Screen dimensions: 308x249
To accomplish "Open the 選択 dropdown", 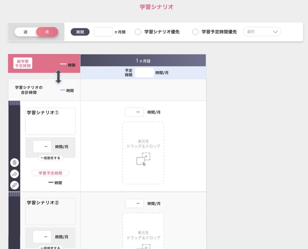I will coord(262,32).
